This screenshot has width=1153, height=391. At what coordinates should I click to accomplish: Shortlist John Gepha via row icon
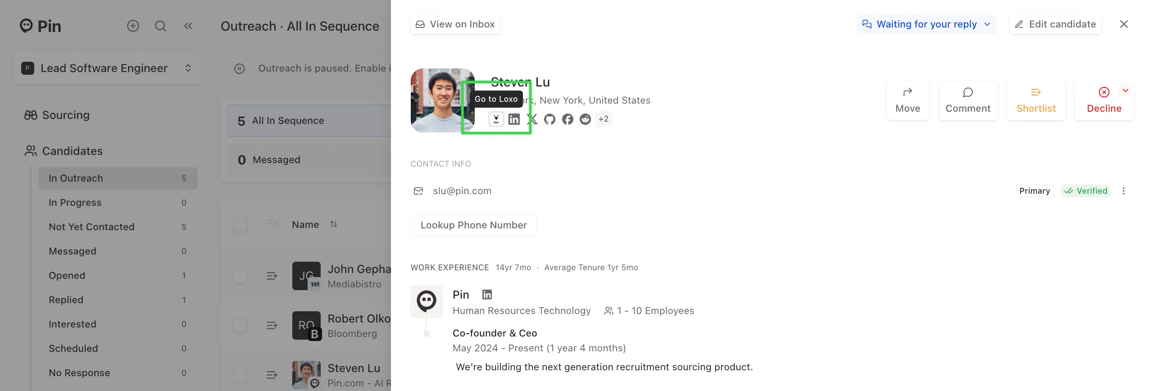(x=272, y=276)
